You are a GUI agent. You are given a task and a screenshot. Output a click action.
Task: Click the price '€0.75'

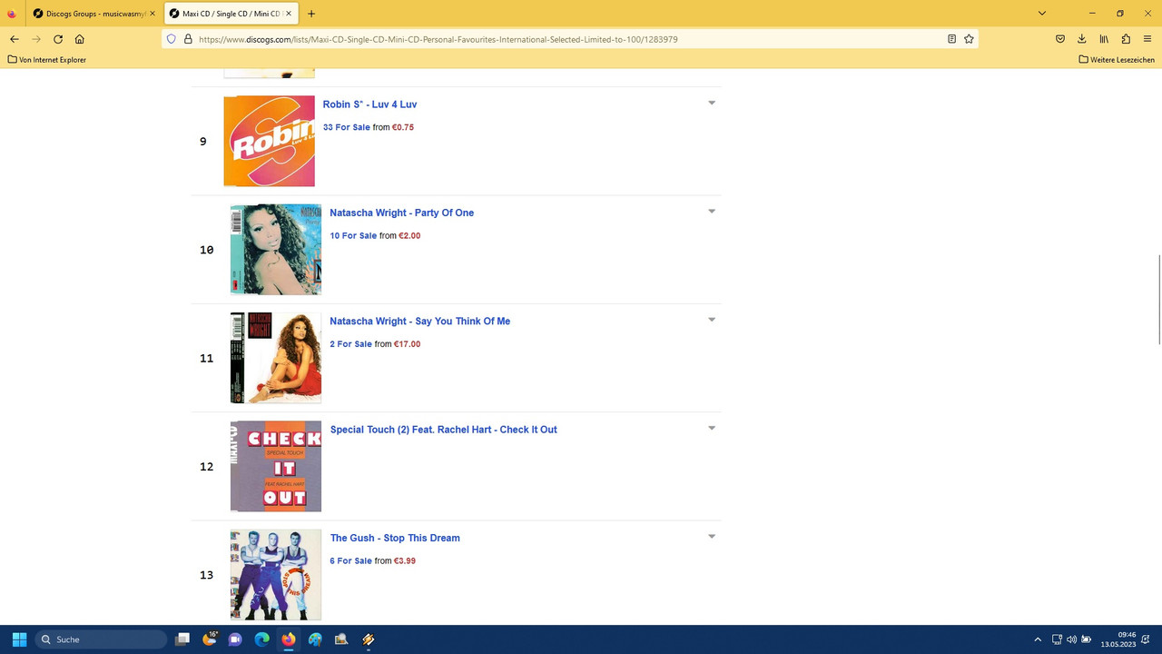tap(403, 127)
